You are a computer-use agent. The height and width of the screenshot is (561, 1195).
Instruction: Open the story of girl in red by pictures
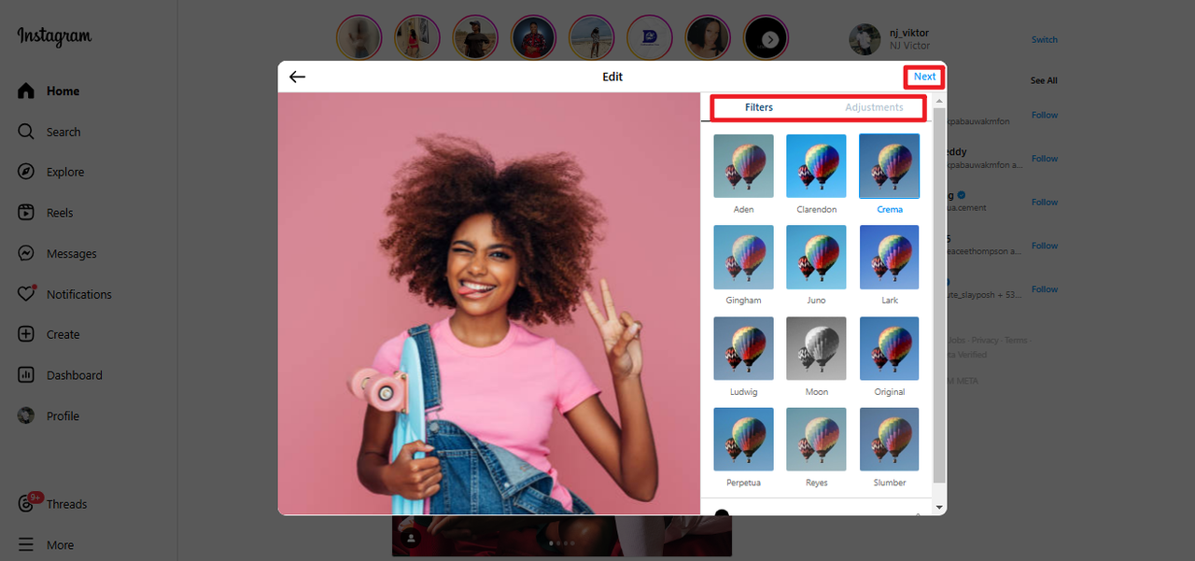[416, 37]
